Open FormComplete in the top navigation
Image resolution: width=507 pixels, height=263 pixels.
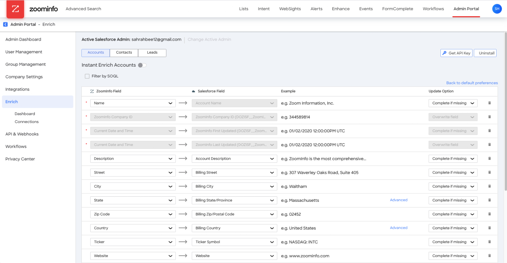[398, 9]
